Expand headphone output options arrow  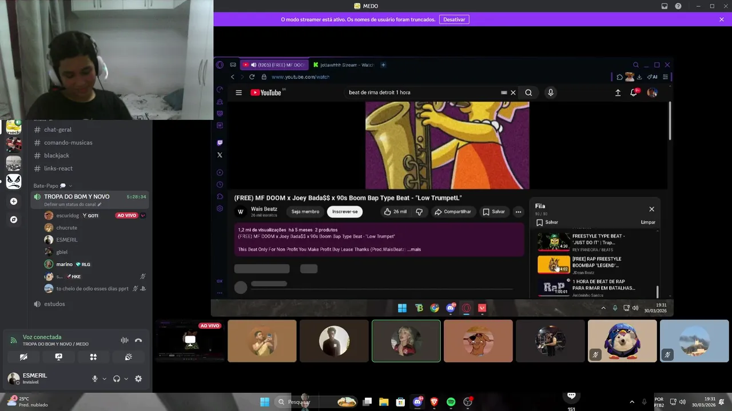pyautogui.click(x=126, y=378)
